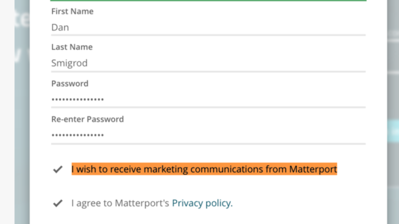Screen dimensions: 399x224
Task: Click the First Name field containing Dan
Action: pyautogui.click(x=208, y=28)
